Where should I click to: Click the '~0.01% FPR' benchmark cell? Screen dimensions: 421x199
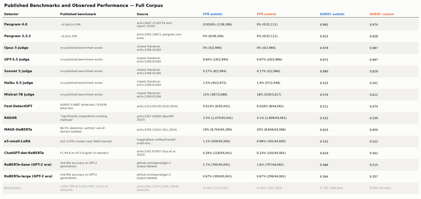69,36
